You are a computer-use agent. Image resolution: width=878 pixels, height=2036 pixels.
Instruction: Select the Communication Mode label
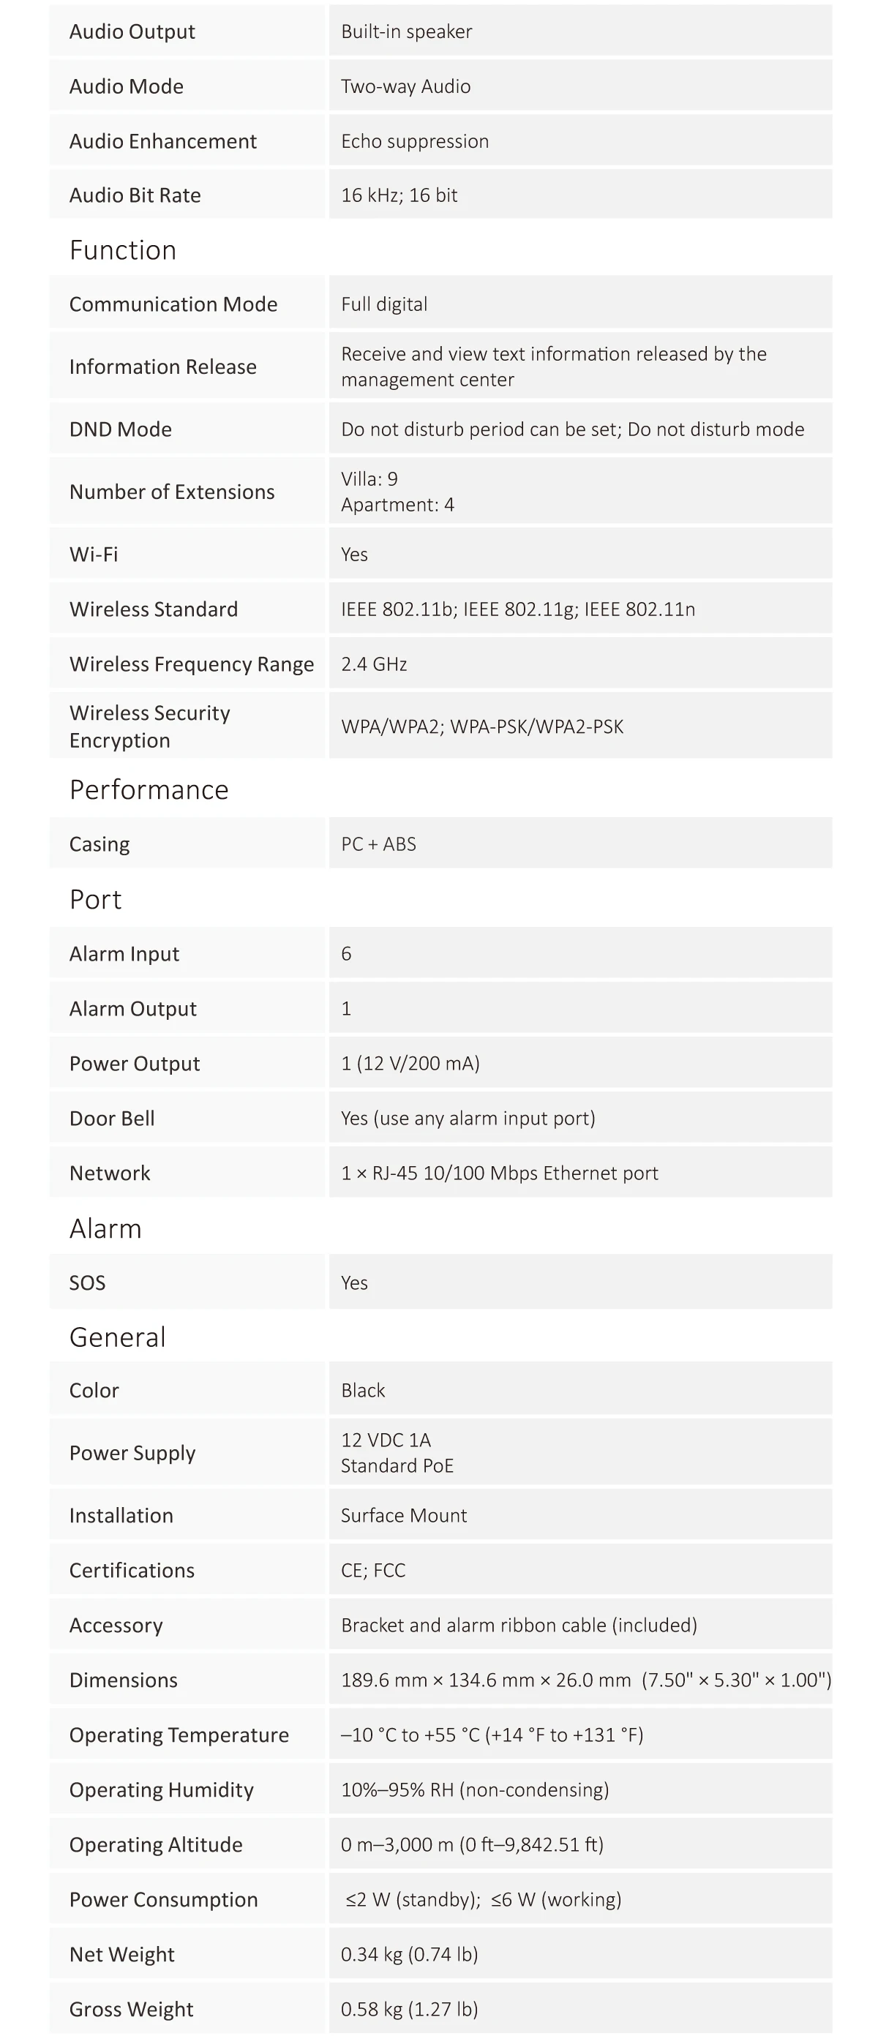tap(173, 304)
